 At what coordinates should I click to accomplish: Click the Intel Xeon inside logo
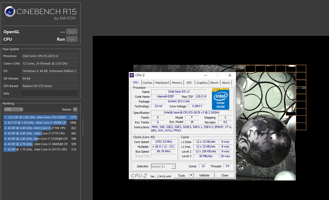coord(220,99)
